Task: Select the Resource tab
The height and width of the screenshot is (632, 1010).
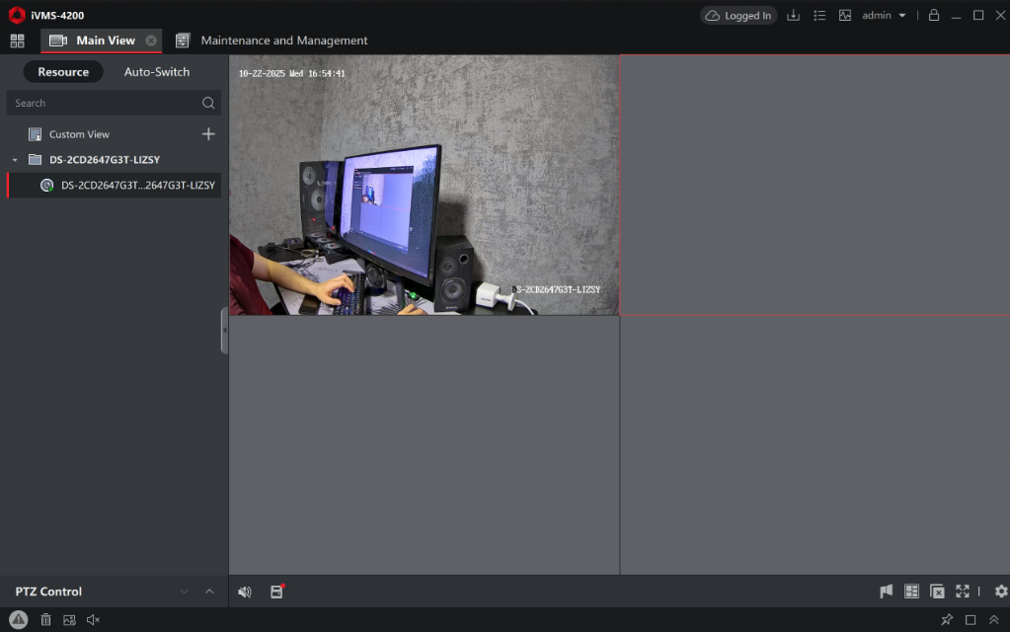Action: (63, 72)
